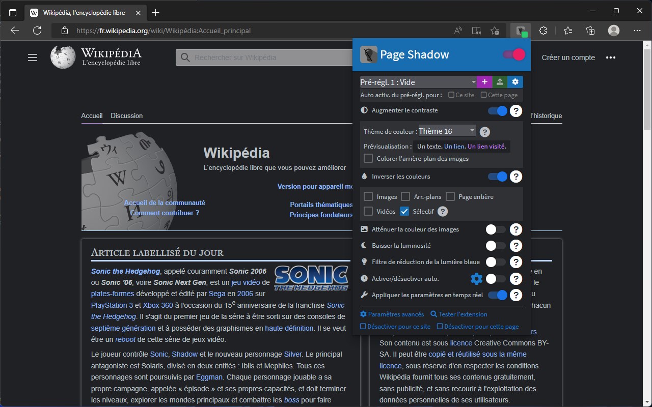This screenshot has height=407, width=652.
Task: Click the Wikipédia browser tab
Action: point(86,13)
